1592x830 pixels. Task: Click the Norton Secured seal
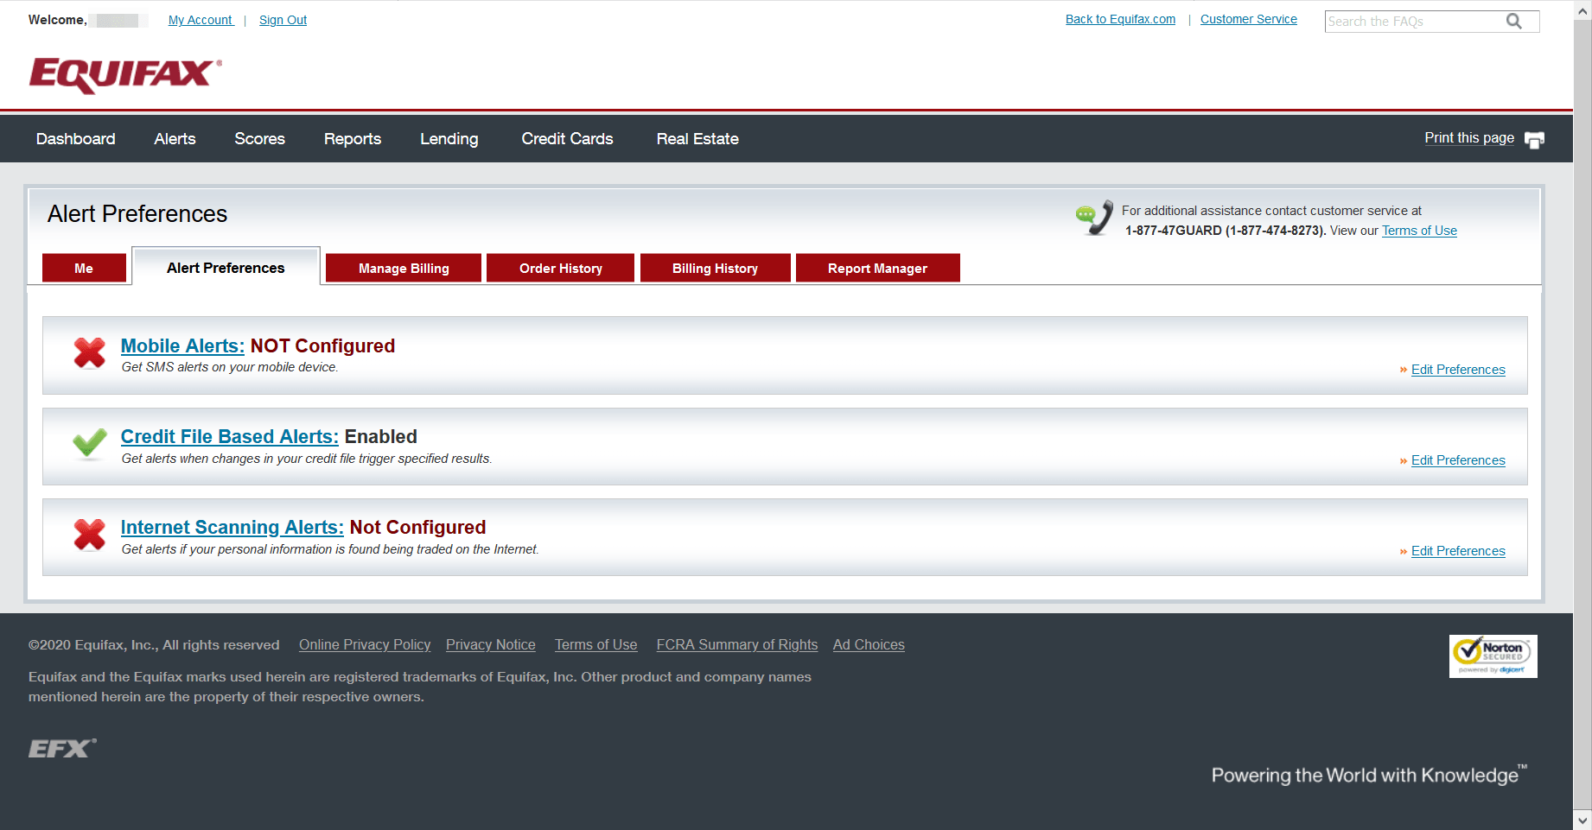1493,656
